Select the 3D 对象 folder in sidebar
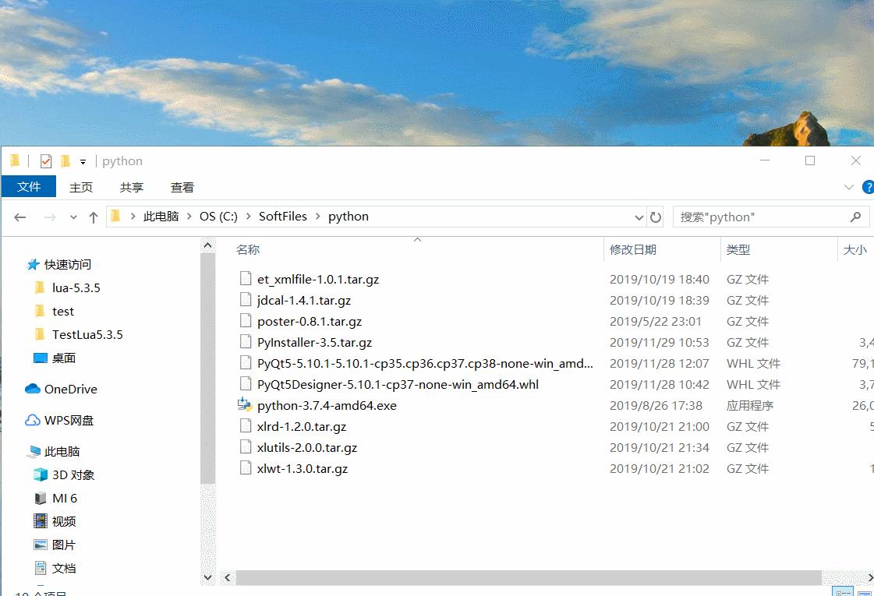The height and width of the screenshot is (596, 874). [x=73, y=474]
